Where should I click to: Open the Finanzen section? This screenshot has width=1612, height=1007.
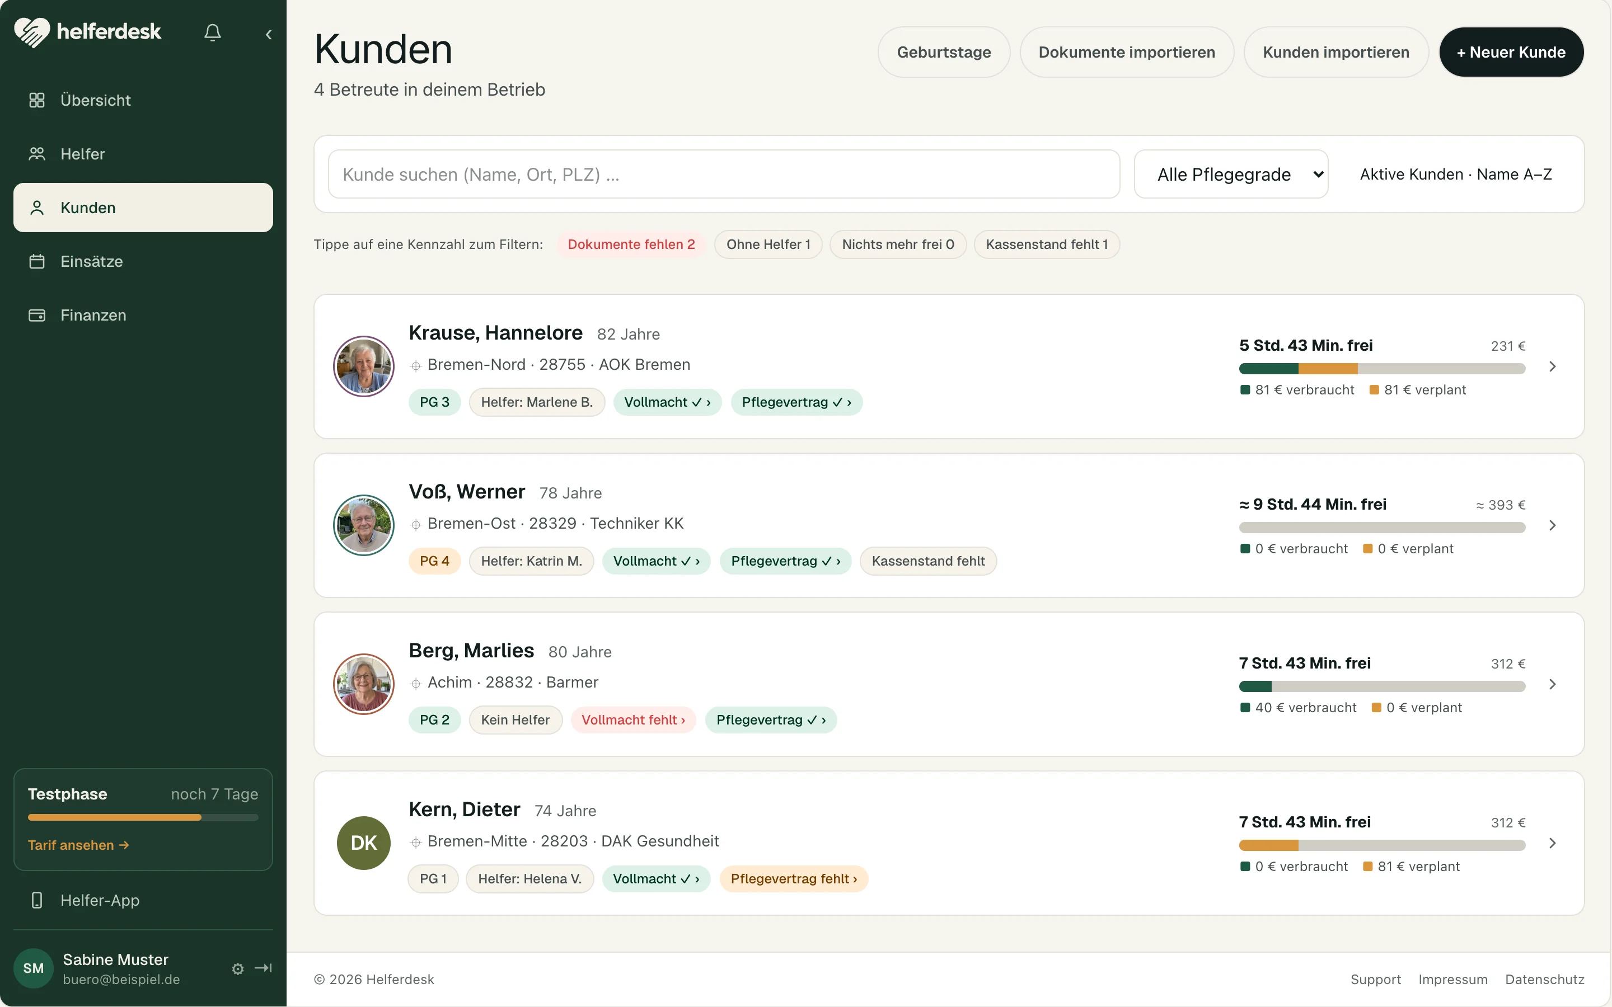(x=143, y=315)
